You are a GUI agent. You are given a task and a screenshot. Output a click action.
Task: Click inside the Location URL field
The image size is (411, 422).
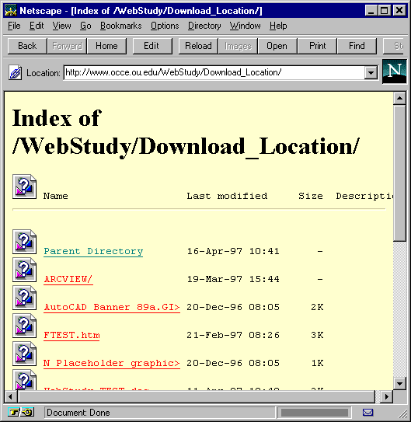coord(214,73)
